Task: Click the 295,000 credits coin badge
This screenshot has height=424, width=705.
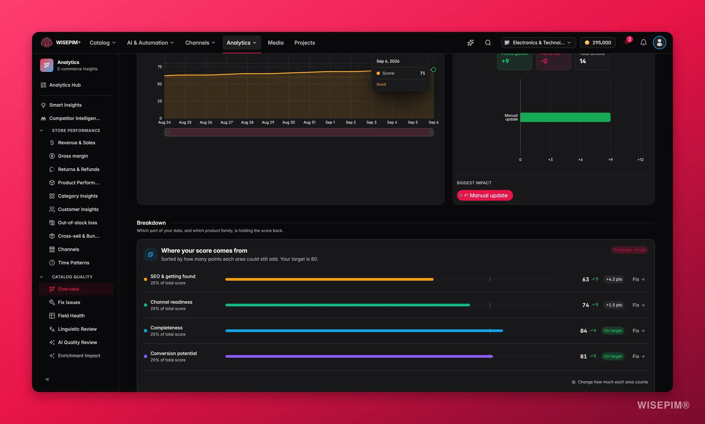Action: coord(598,43)
